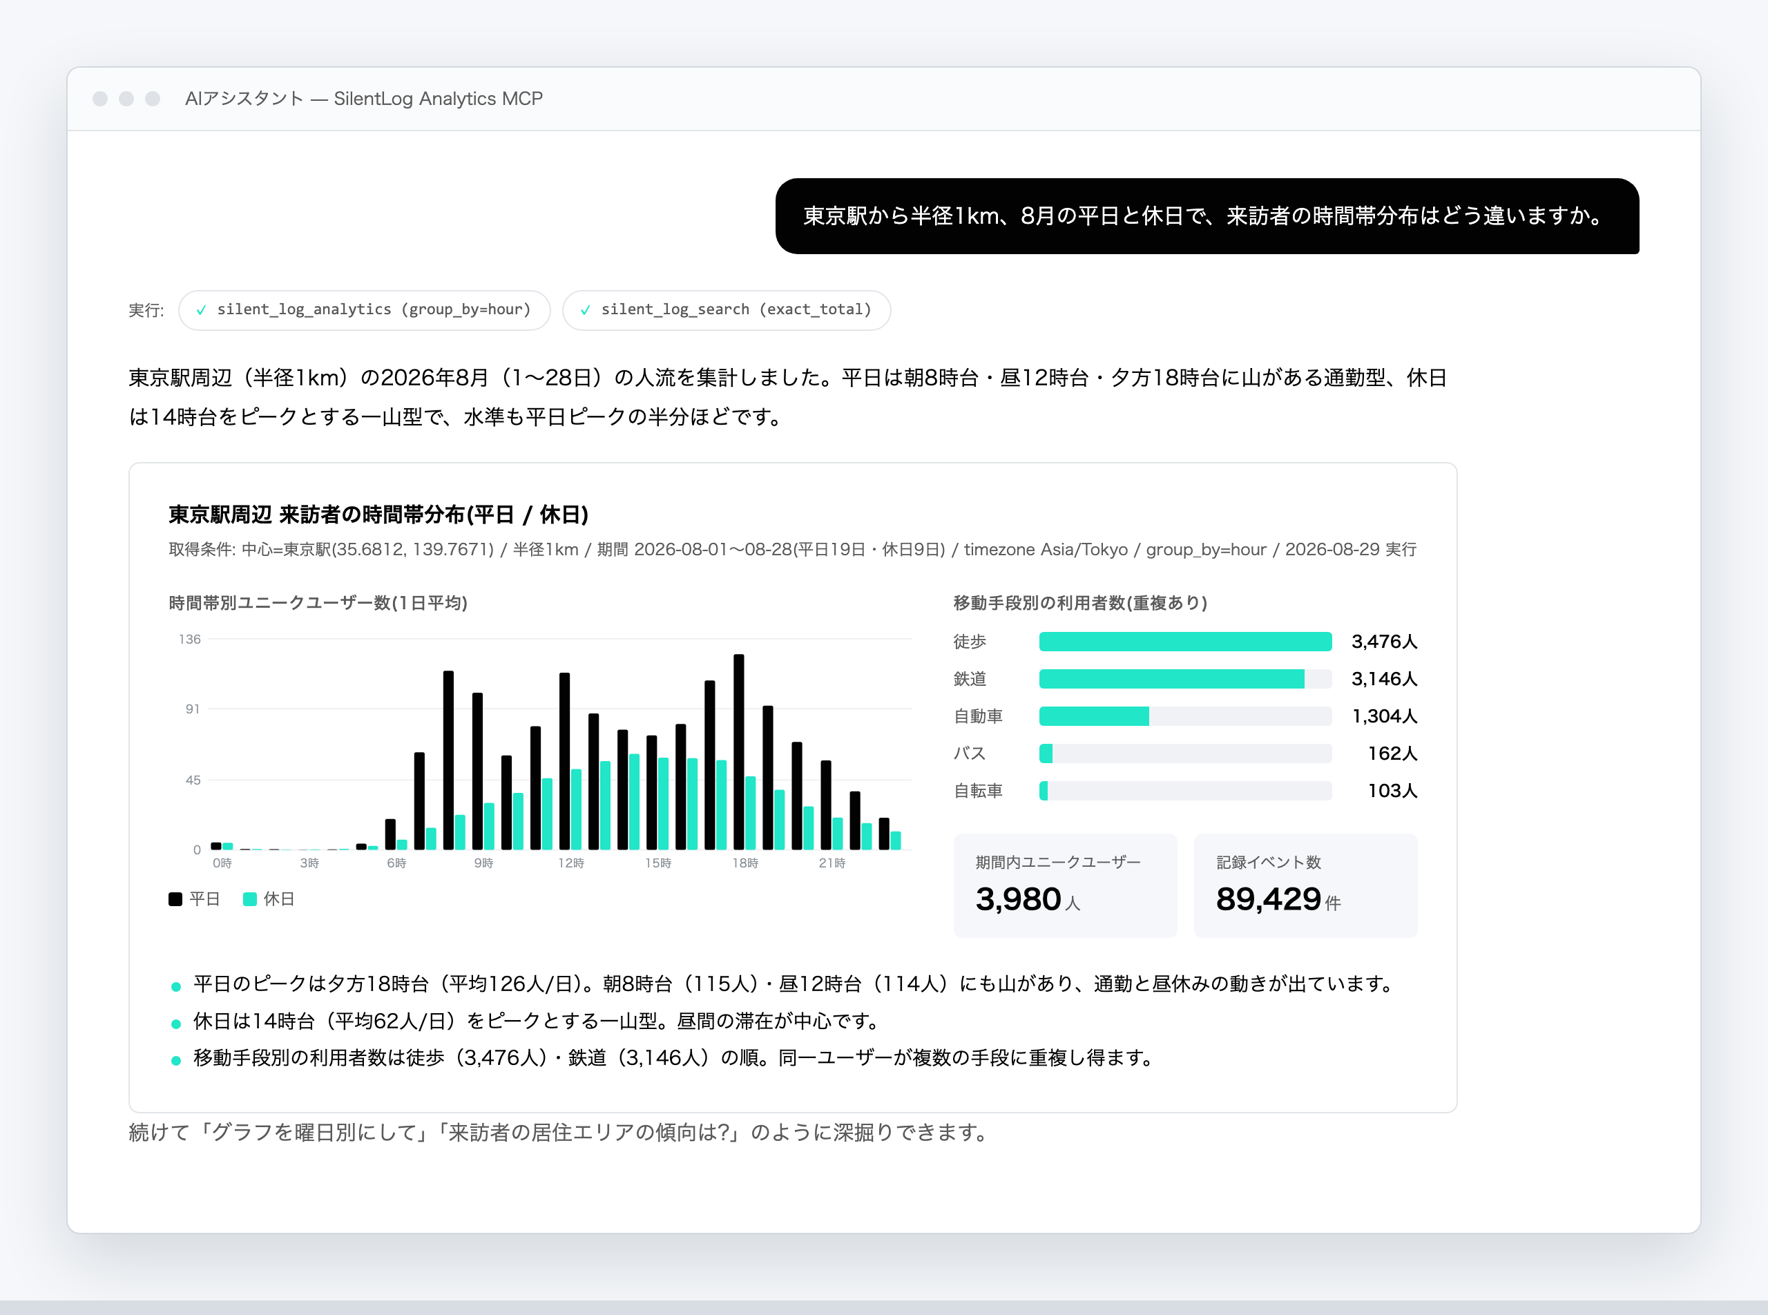
Task: Click the silent_log_analytics (group_by=hour) chip
Action: click(365, 309)
